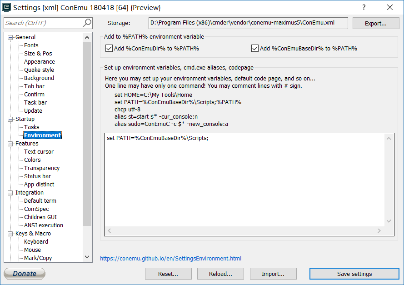Open Text cursor settings
The width and height of the screenshot is (404, 285).
pyautogui.click(x=39, y=152)
